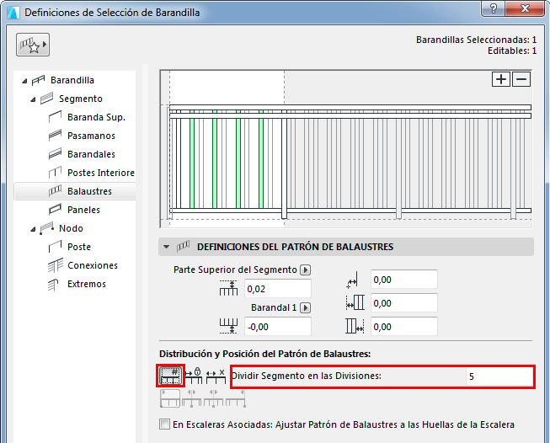Viewport: 550px width, 443px height.
Task: Click Barandilla root tree label
Action: tap(72, 80)
